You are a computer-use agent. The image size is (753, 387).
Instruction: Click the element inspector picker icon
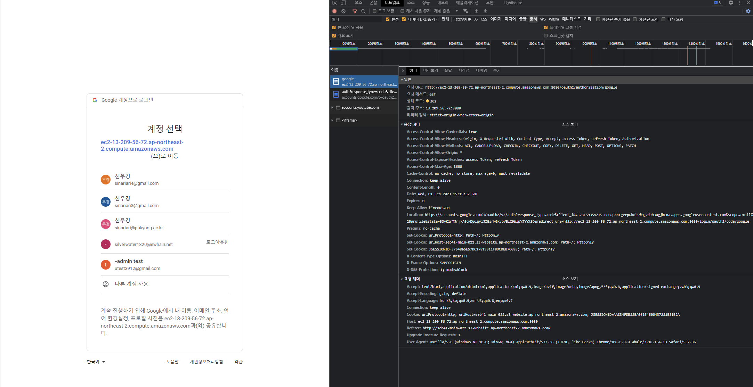point(334,3)
